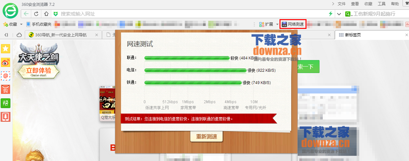Open sidebar favorites star icon
Image resolution: width=409 pixels, height=161 pixels.
(6, 49)
